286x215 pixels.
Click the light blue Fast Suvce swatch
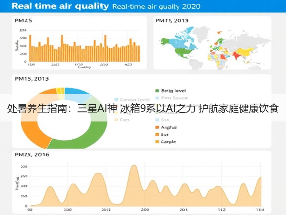point(157,98)
